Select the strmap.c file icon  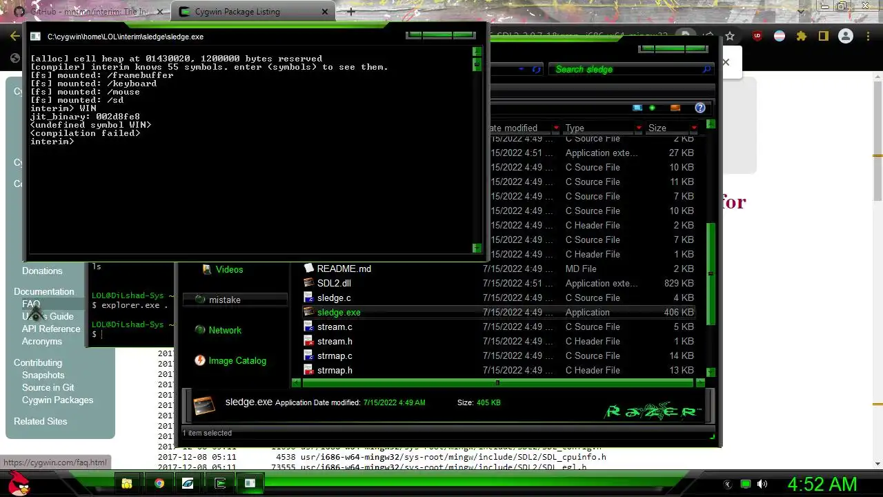pyautogui.click(x=308, y=355)
